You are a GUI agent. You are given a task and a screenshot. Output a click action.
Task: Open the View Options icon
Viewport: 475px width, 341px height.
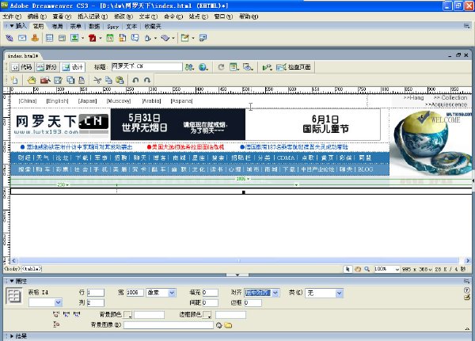click(x=234, y=67)
